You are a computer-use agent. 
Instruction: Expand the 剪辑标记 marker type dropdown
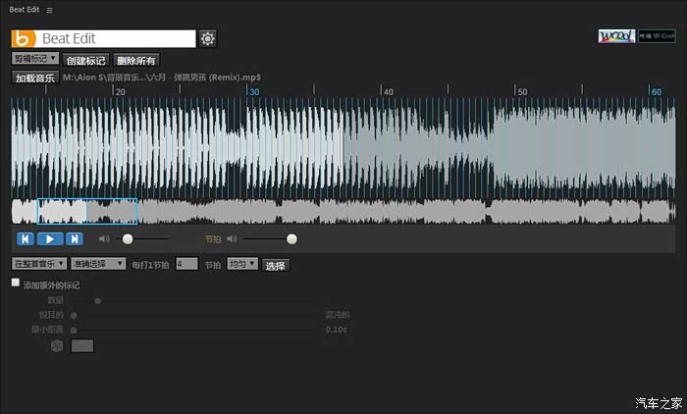(35, 58)
